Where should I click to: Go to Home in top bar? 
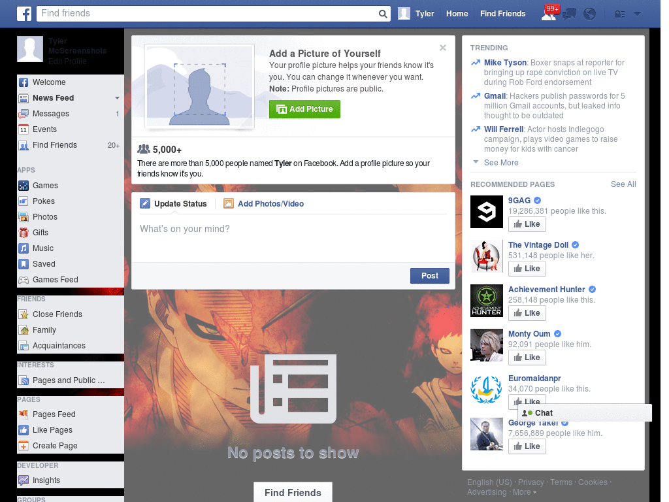coord(457,14)
